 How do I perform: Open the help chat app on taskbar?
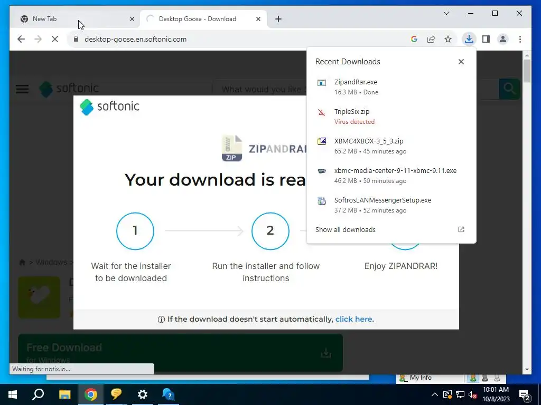point(169,394)
